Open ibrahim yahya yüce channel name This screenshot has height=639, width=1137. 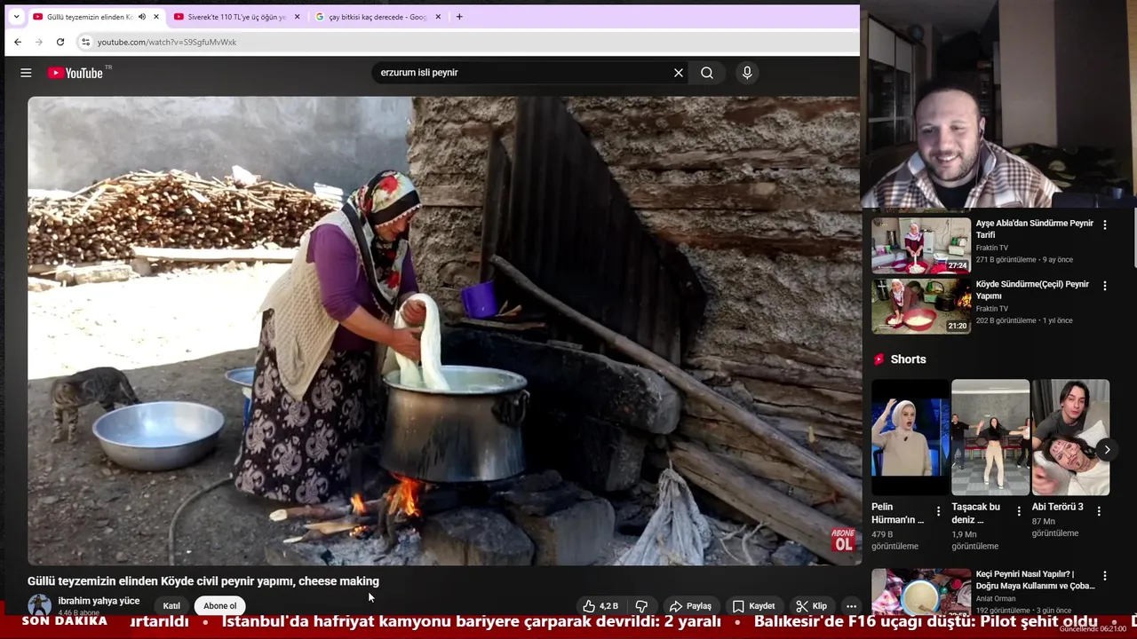tap(99, 601)
